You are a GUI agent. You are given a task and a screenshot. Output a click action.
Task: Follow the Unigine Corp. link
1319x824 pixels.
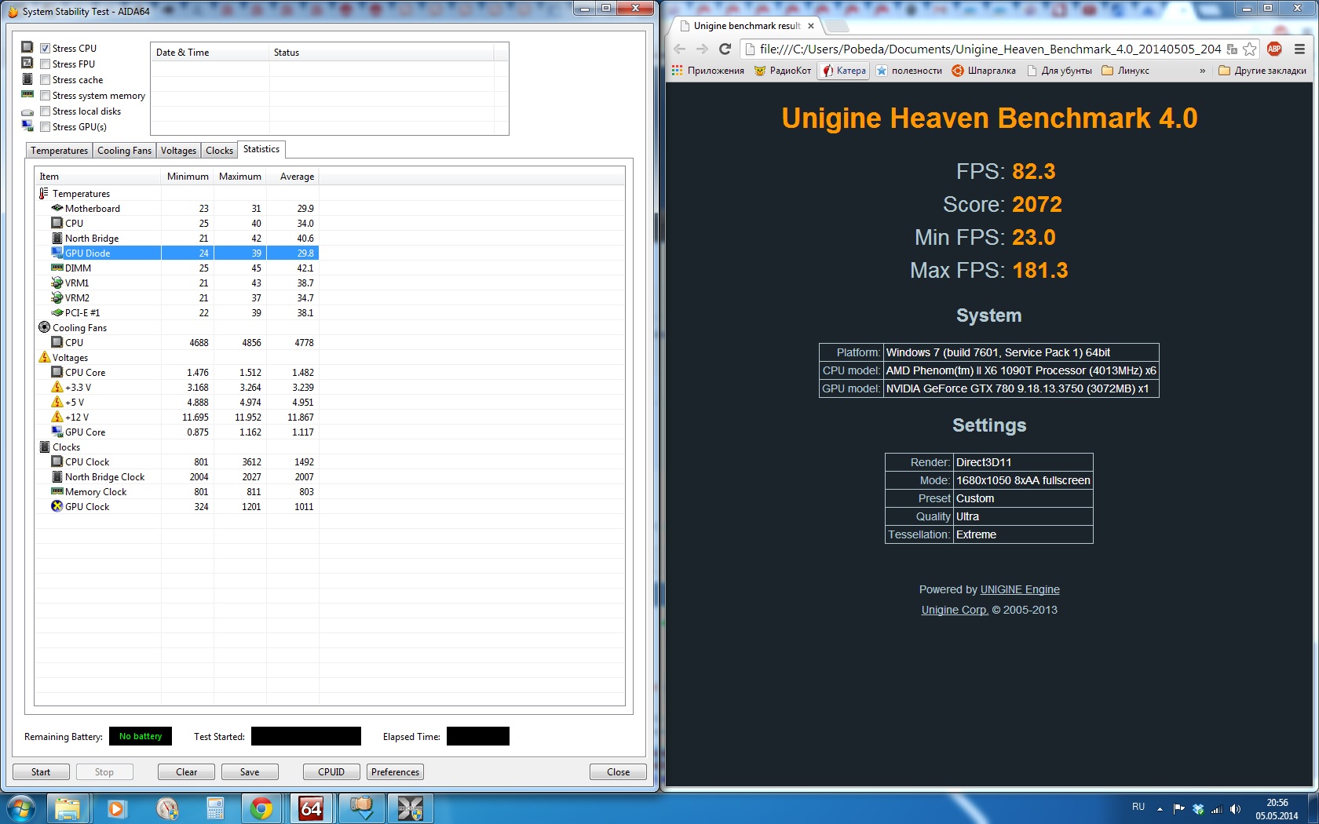[955, 610]
